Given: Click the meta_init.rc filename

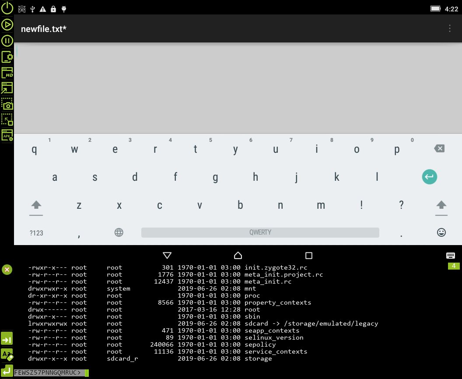Looking at the screenshot, I should [x=268, y=281].
